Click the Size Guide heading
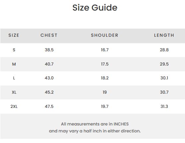 tap(95, 8)
